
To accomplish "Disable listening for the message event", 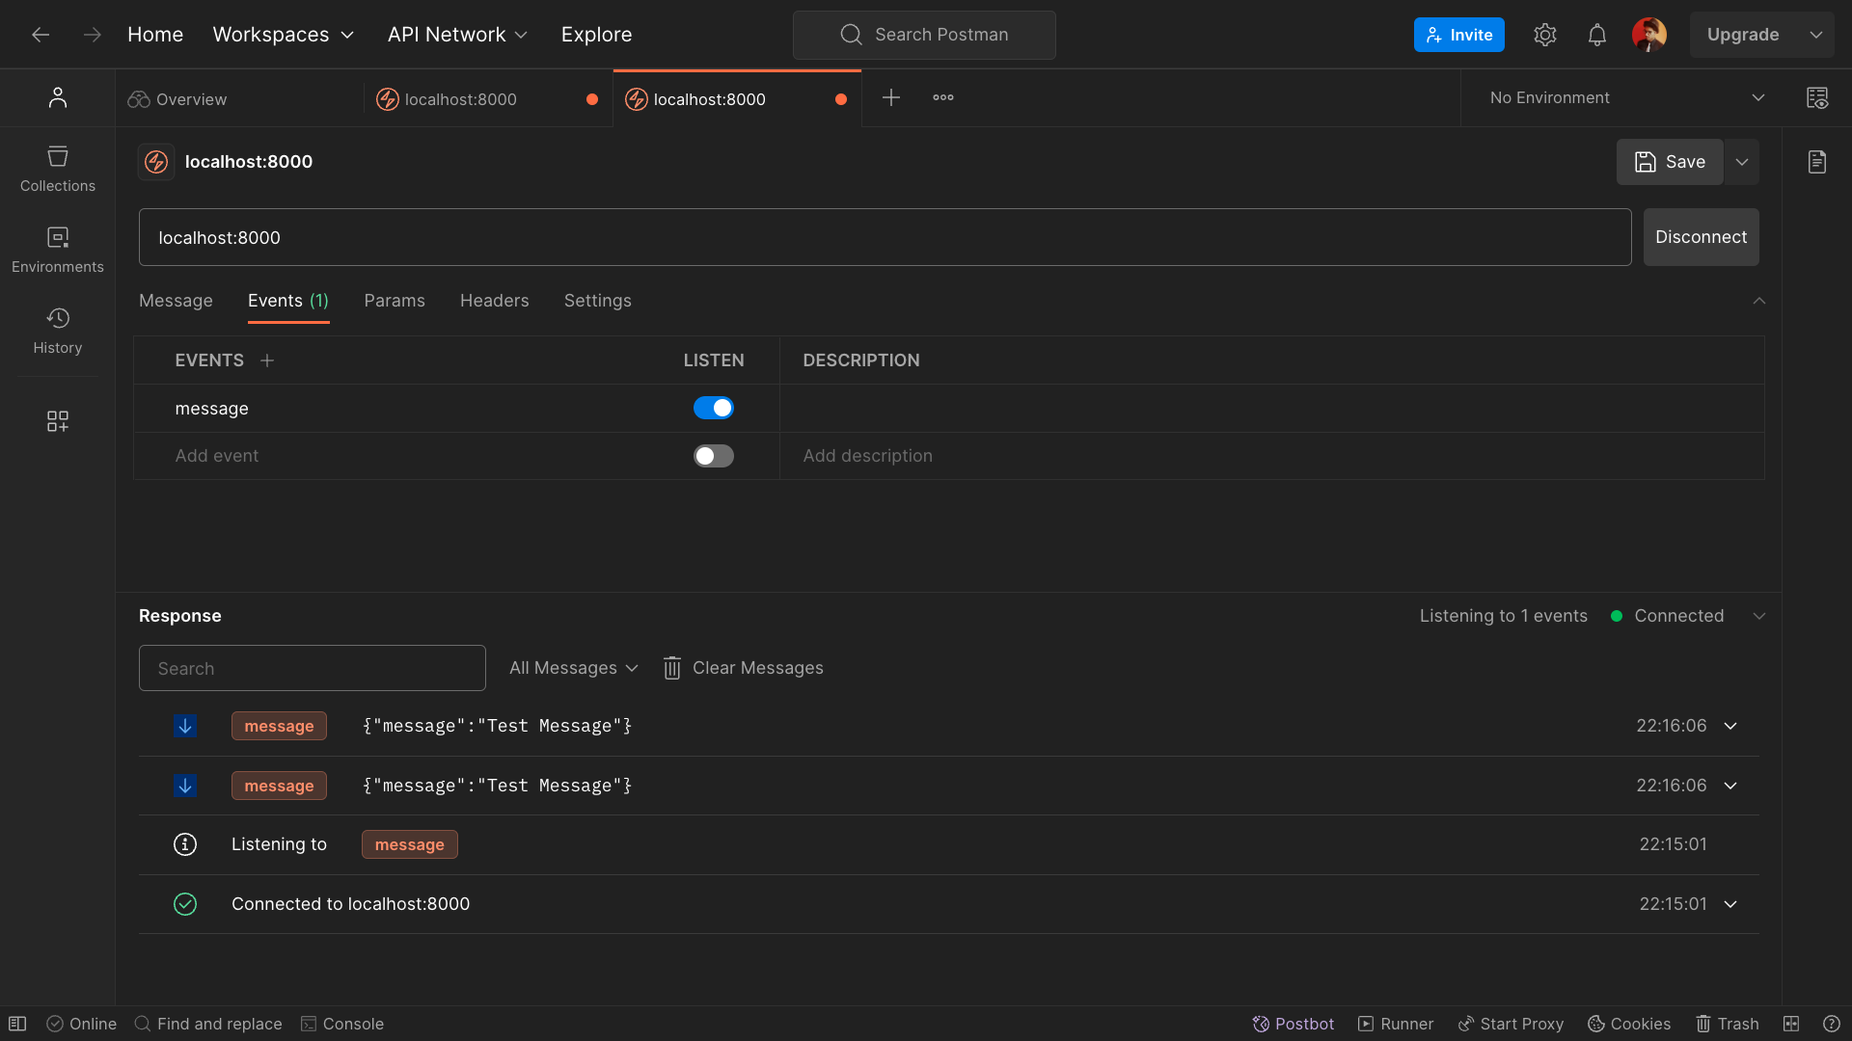I will point(714,408).
